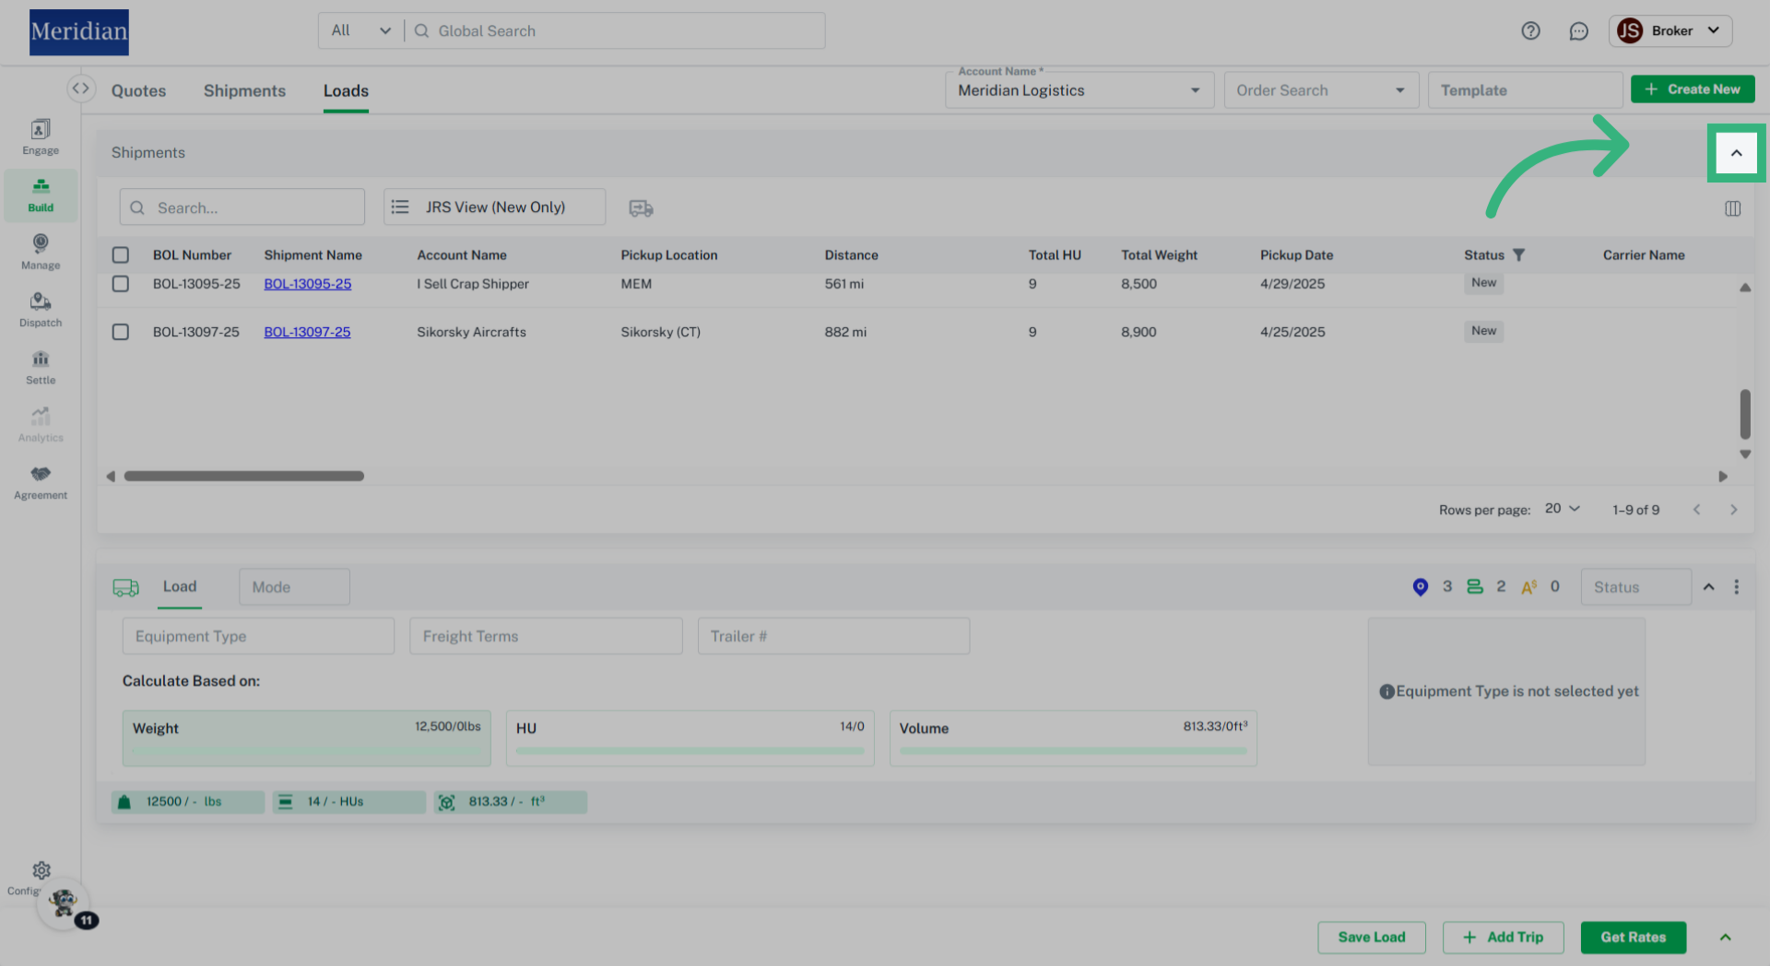Click the horizontal scrollbar of the shipments table
1770x966 pixels.
244,477
